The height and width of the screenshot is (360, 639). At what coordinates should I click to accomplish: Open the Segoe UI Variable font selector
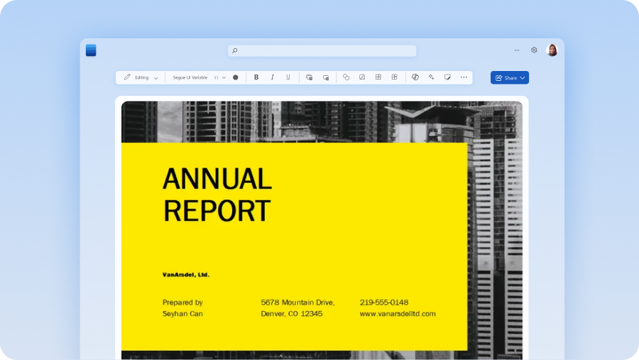[x=190, y=77]
